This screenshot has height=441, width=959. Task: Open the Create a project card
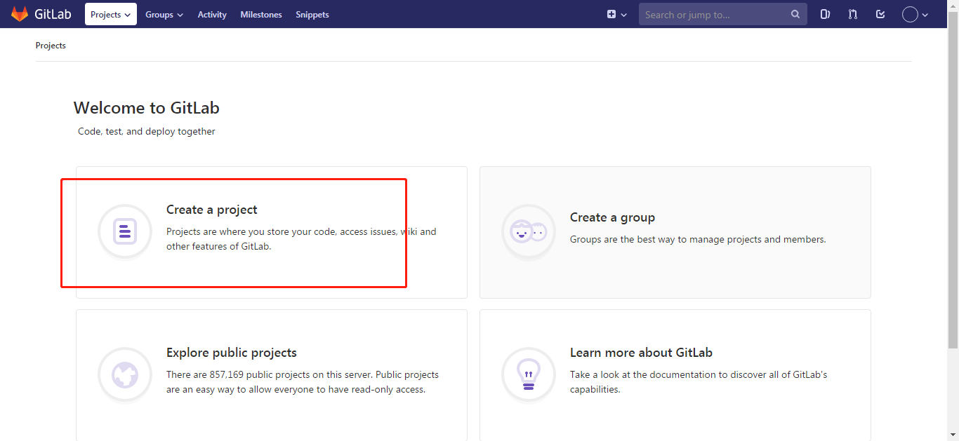271,231
